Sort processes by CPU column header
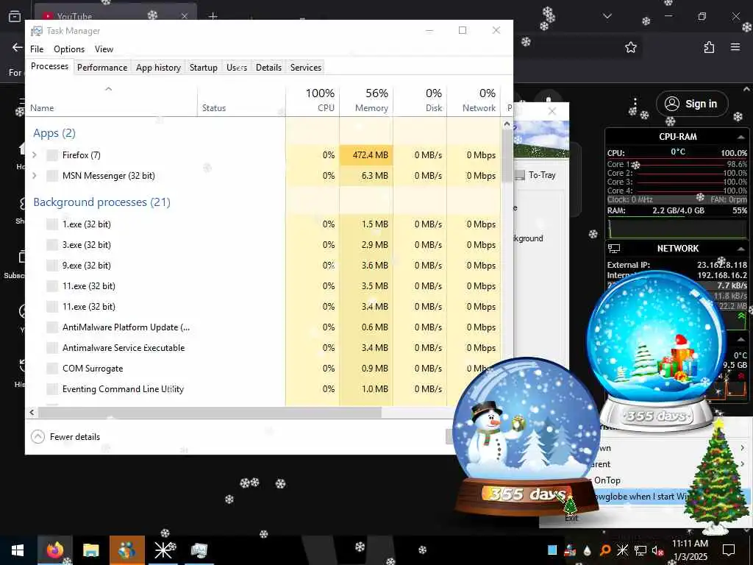The width and height of the screenshot is (753, 565). (x=313, y=100)
